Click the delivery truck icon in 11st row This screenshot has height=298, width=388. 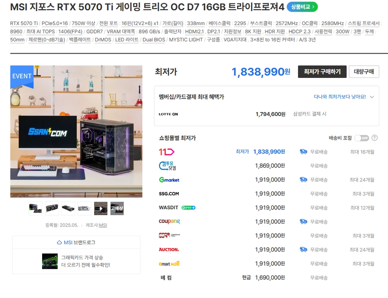pyautogui.click(x=303, y=152)
